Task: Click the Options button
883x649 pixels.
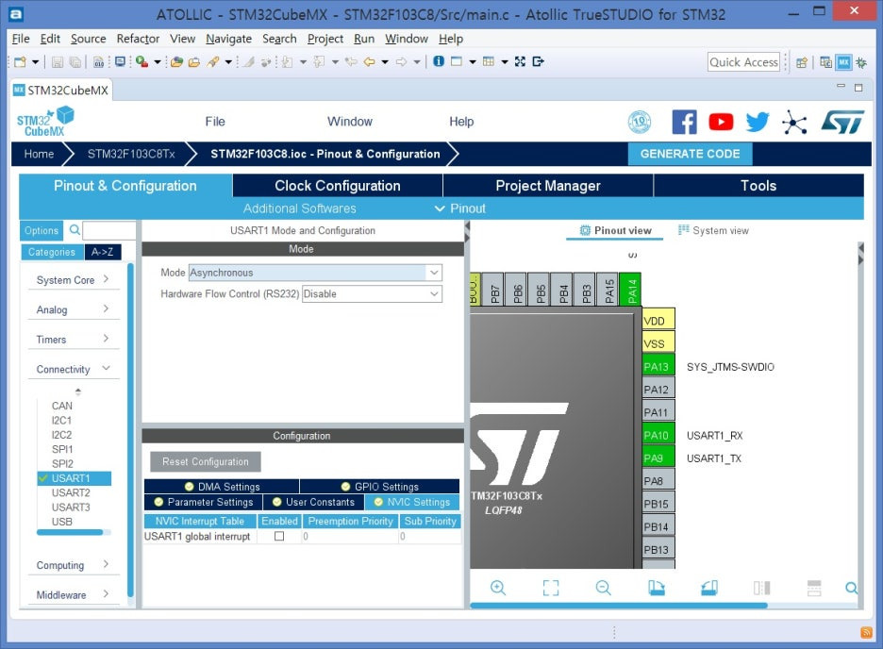Action: point(42,230)
